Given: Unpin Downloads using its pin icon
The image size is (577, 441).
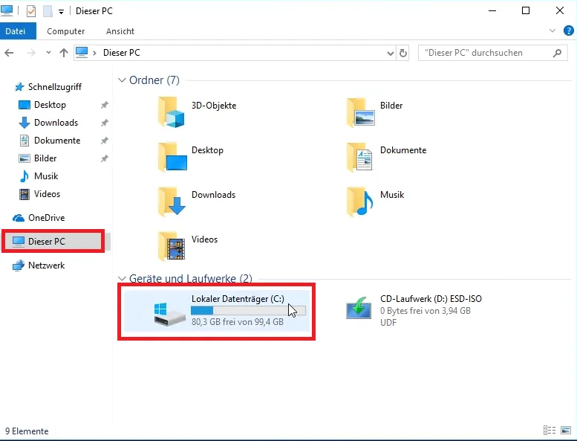Looking at the screenshot, I should click(x=105, y=123).
